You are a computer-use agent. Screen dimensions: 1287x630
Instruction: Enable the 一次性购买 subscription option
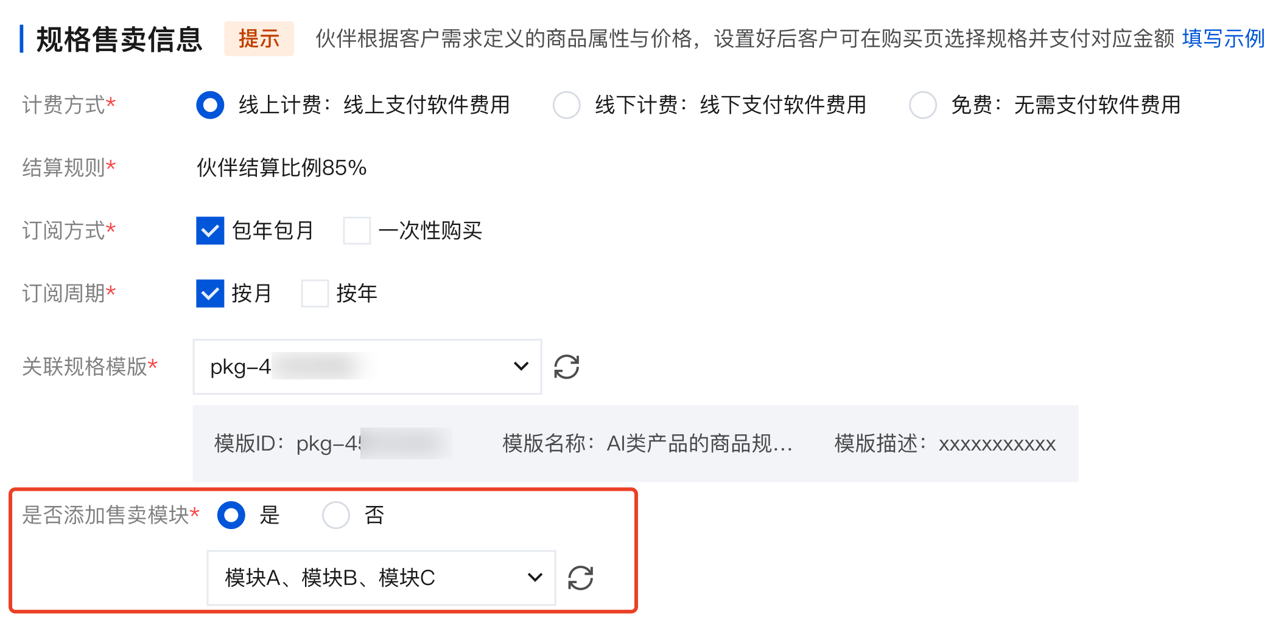(356, 230)
